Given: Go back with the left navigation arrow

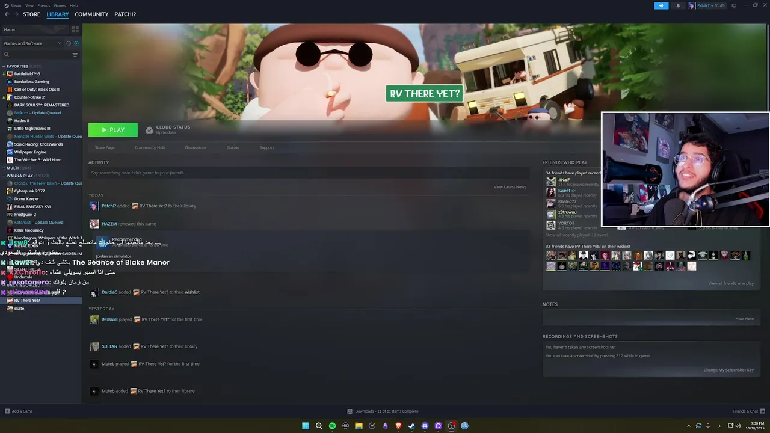Looking at the screenshot, I should click(7, 14).
